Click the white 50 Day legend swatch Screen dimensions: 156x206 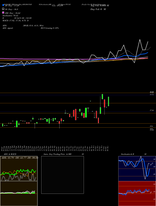click(3, 9)
